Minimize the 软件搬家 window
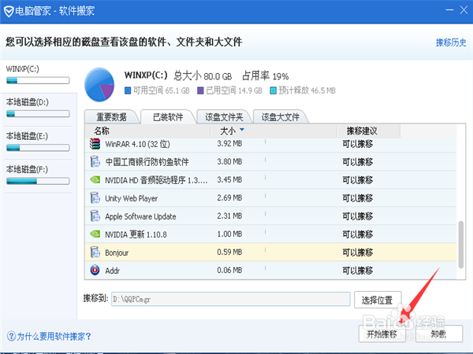473x354 pixels. pyautogui.click(x=449, y=10)
